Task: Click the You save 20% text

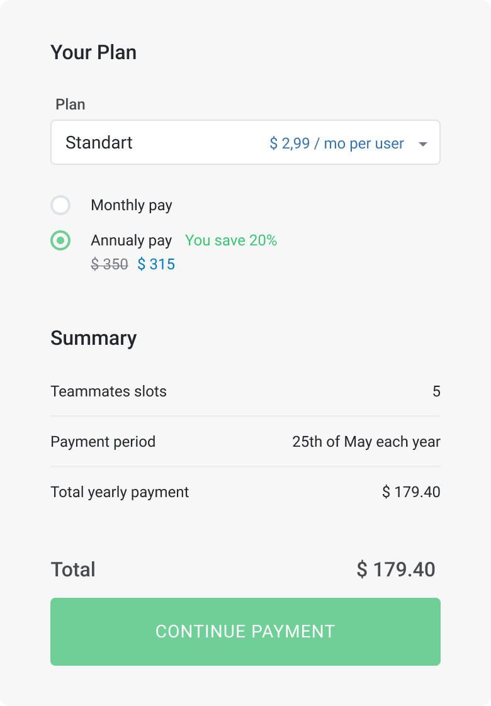Action: 231,240
